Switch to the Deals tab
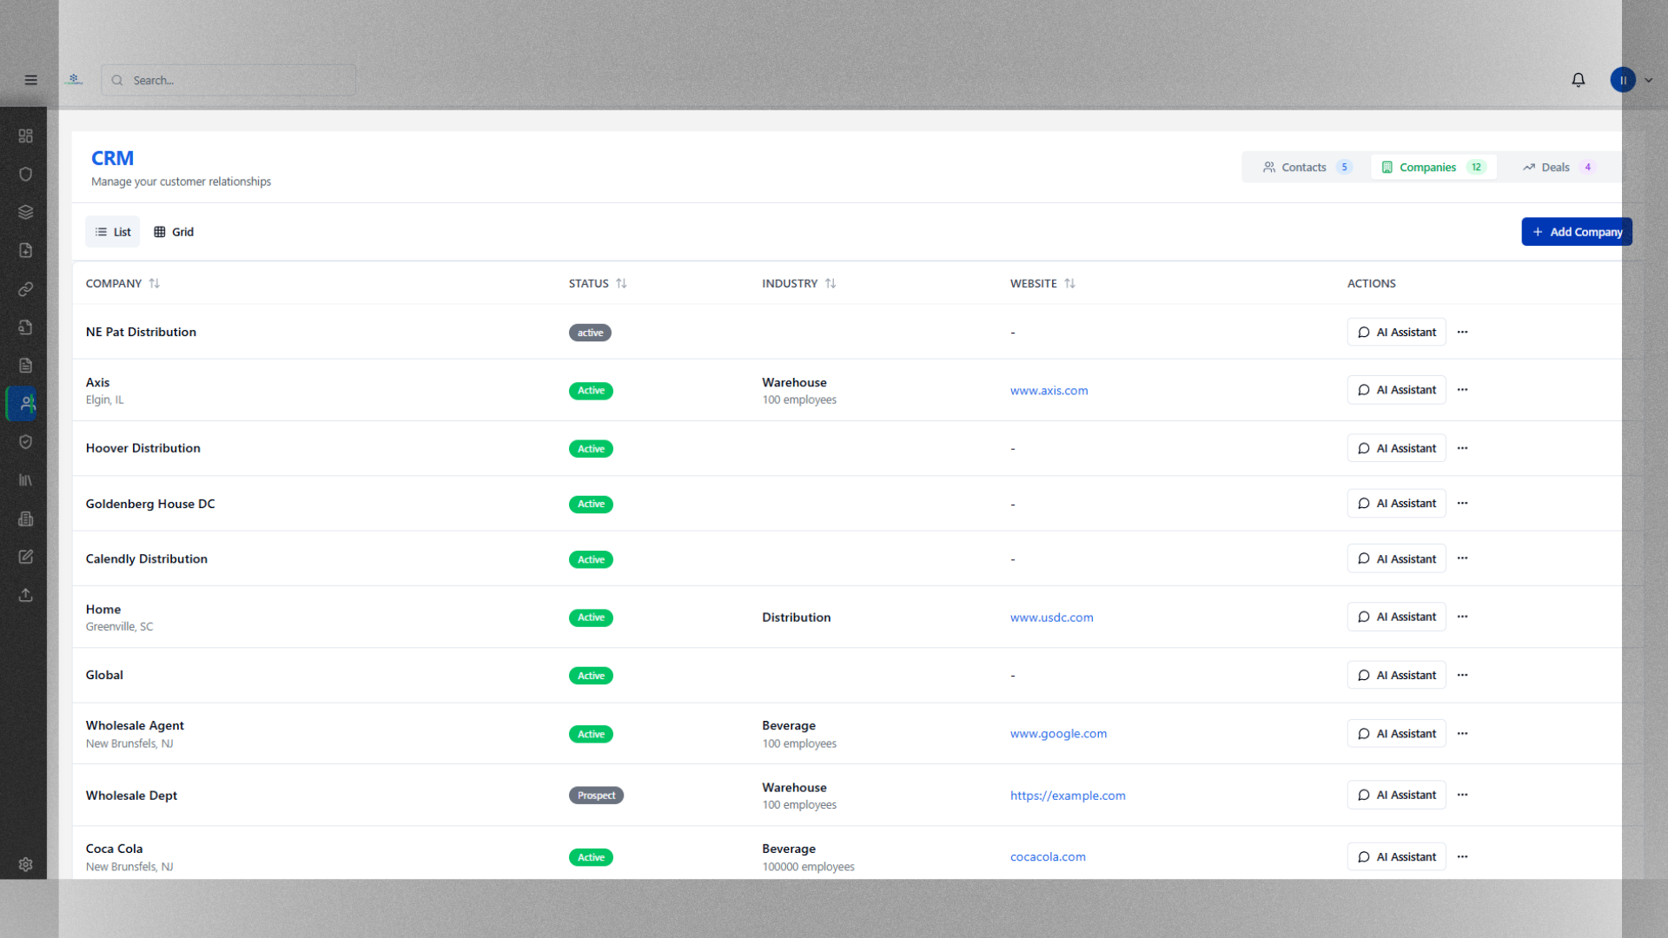The image size is (1668, 938). click(x=1554, y=167)
